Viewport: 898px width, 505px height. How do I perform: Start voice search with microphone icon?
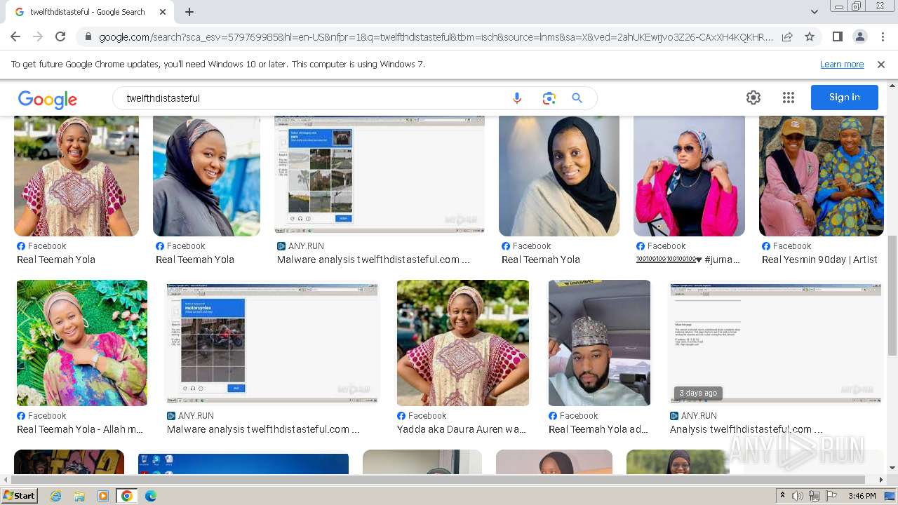517,98
